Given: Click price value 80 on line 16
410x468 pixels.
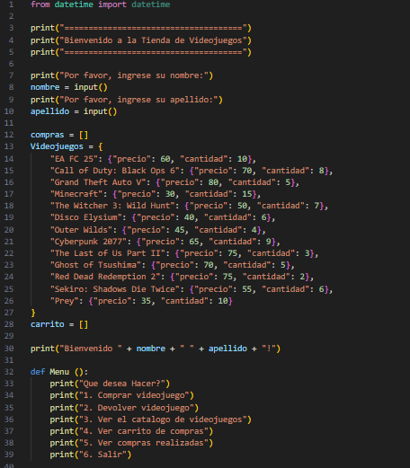Looking at the screenshot, I should pos(213,182).
